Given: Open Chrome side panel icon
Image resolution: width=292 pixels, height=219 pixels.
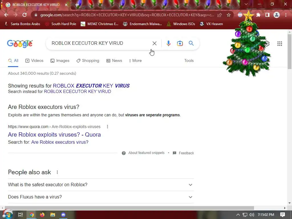Looking at the screenshot, I should pyautogui.click(x=267, y=15).
